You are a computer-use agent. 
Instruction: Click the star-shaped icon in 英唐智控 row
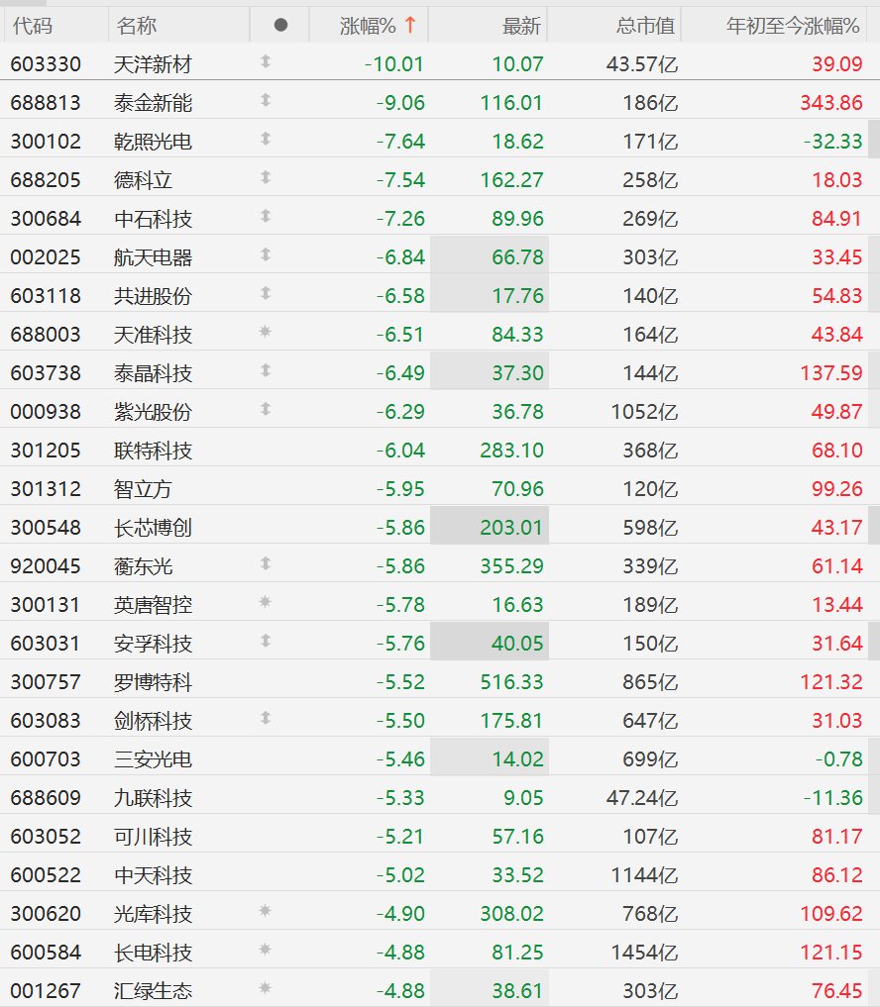point(265,602)
